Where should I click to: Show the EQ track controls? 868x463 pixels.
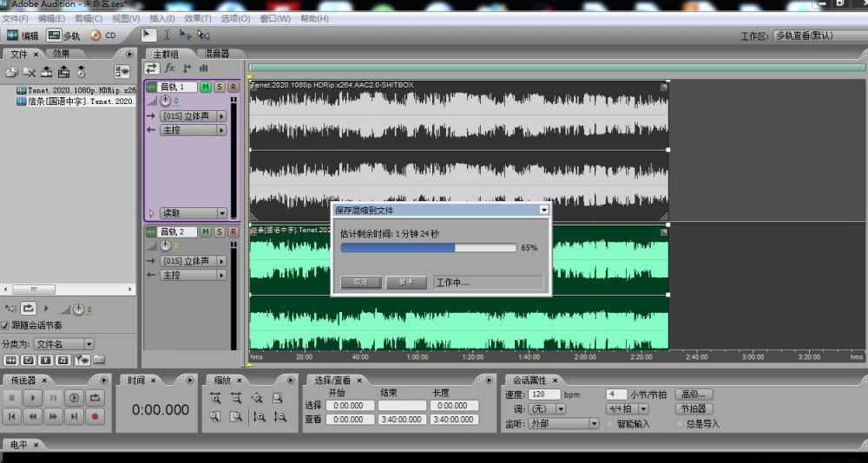(203, 68)
